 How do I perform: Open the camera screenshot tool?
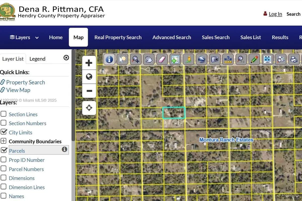pos(215,59)
